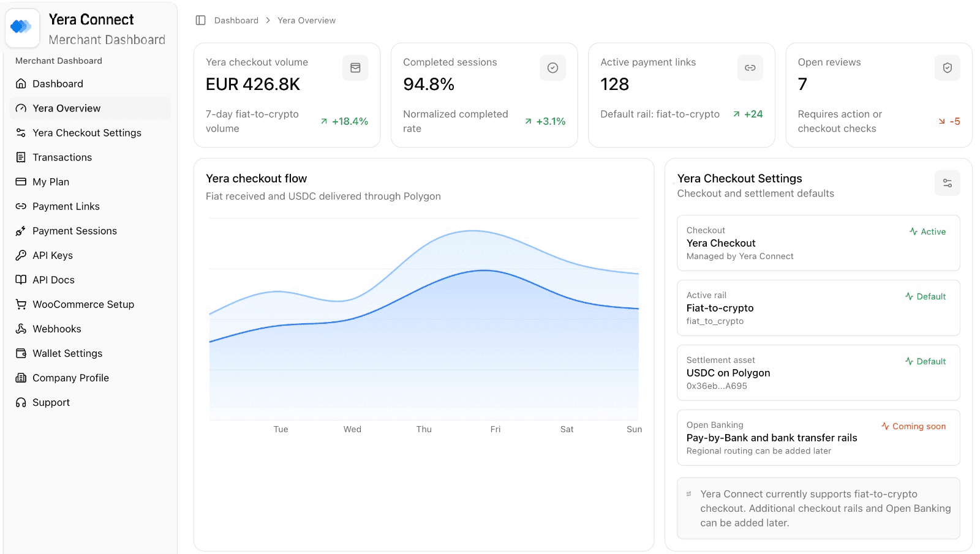The image size is (980, 554).
Task: Click the Payment Sessions plug icon
Action: (21, 231)
